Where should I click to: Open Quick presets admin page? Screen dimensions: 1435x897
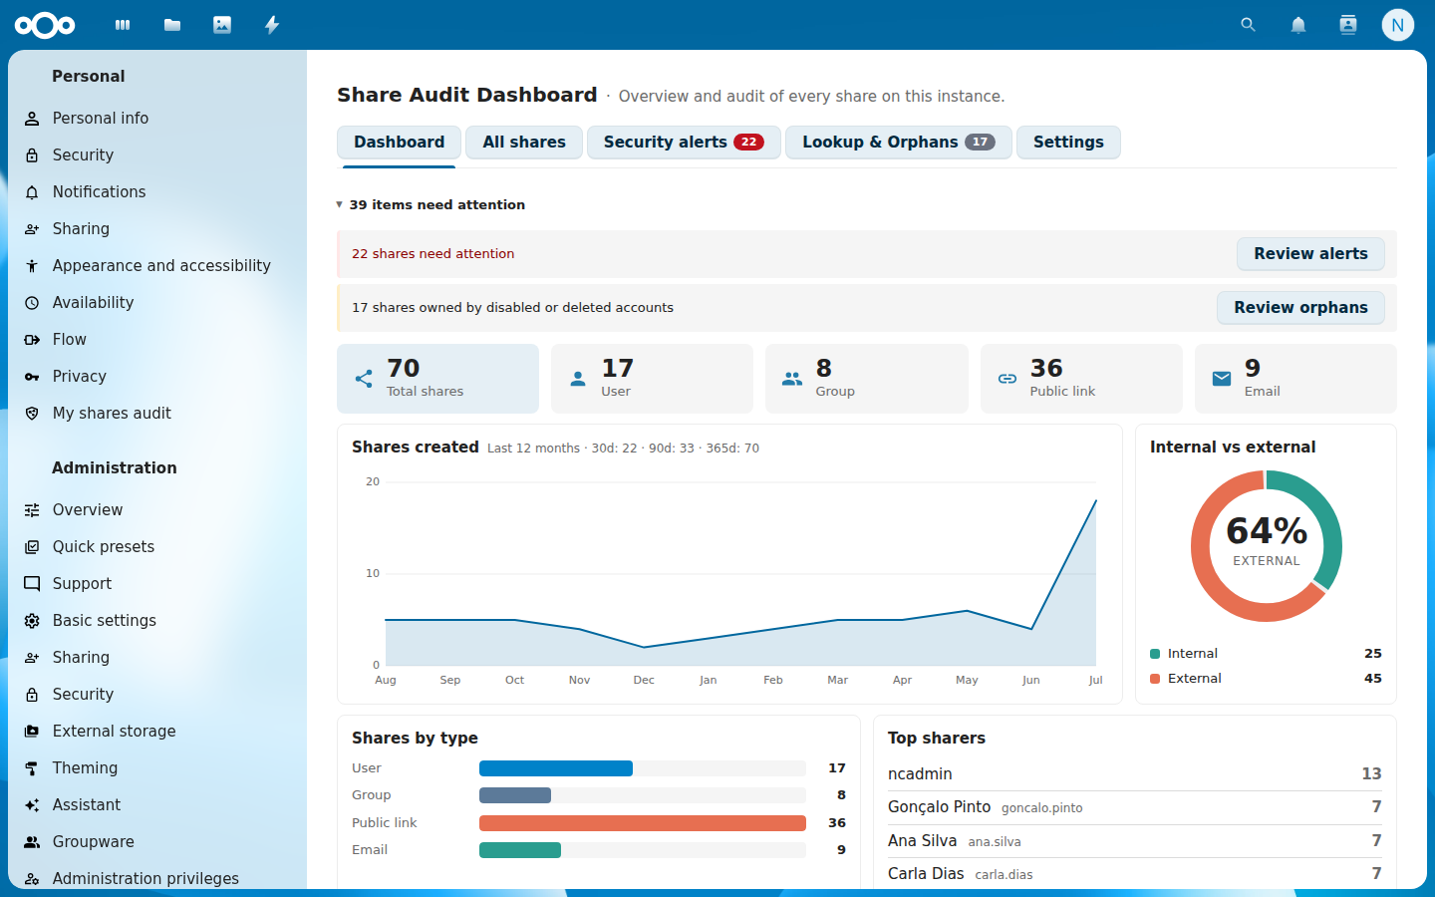tap(157, 547)
